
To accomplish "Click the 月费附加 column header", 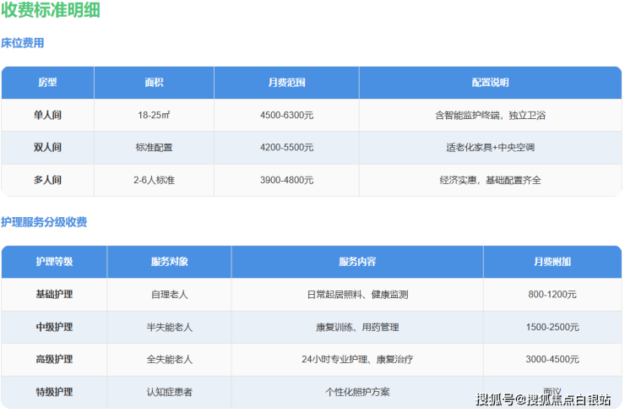I will point(552,262).
